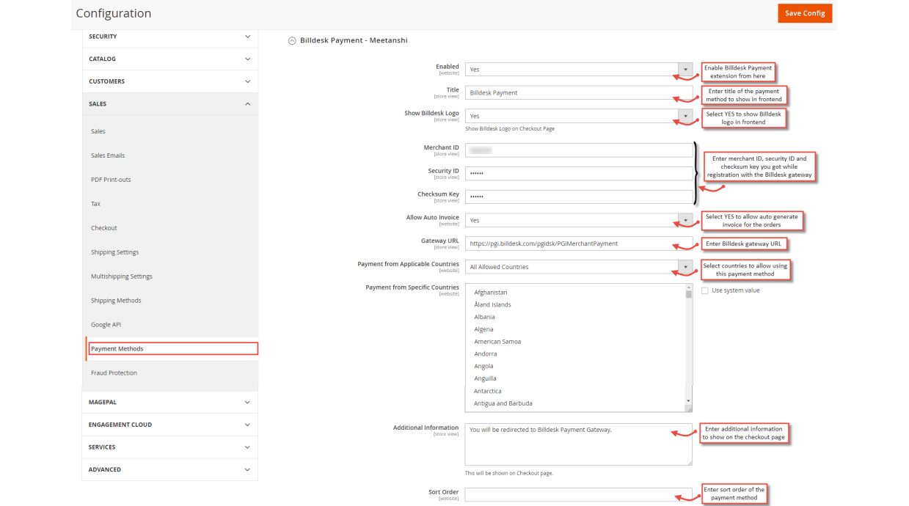
Task: Collapse the Sales configuration section
Action: [169, 104]
